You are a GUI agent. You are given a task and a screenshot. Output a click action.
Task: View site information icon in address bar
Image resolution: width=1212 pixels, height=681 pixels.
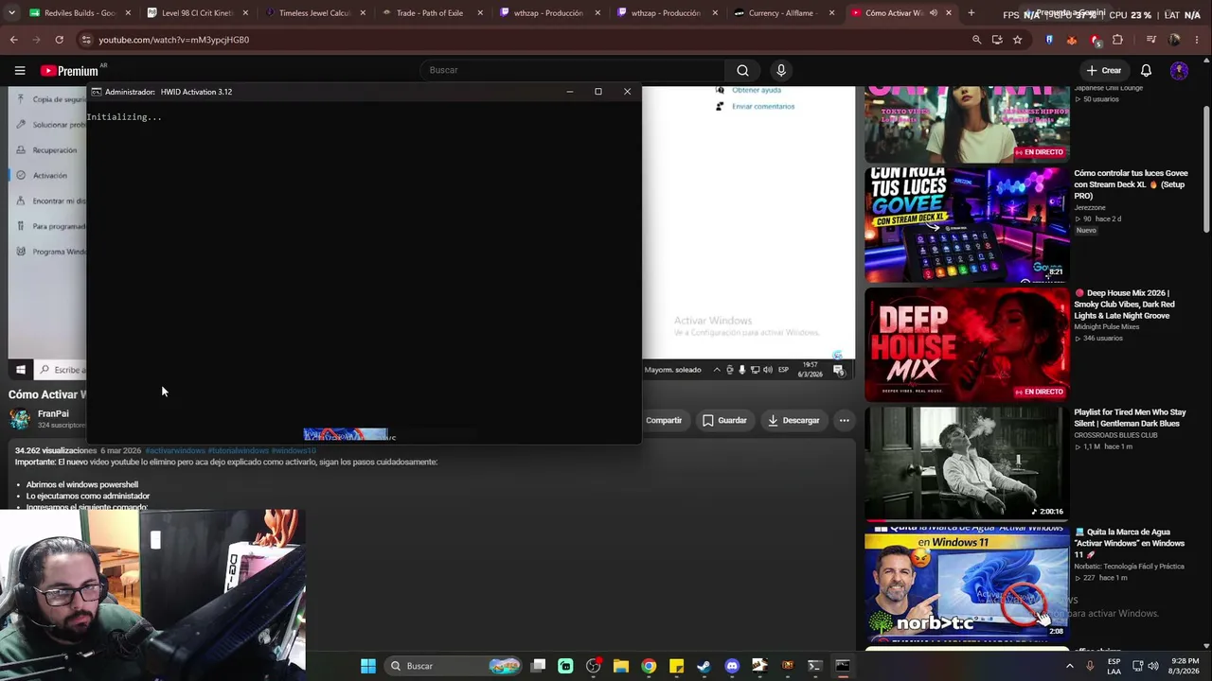(86, 40)
